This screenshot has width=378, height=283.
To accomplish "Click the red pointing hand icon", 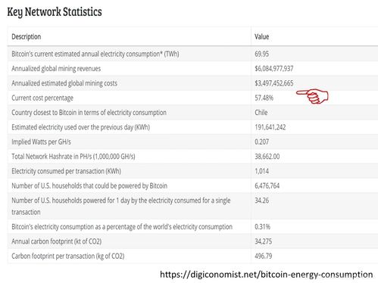I will point(312,97).
